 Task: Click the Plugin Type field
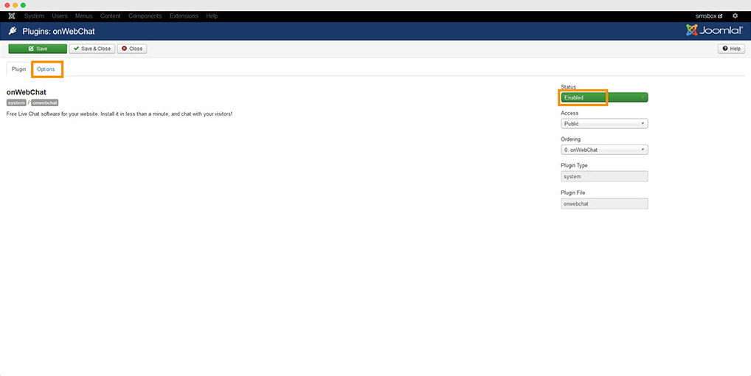(x=603, y=176)
